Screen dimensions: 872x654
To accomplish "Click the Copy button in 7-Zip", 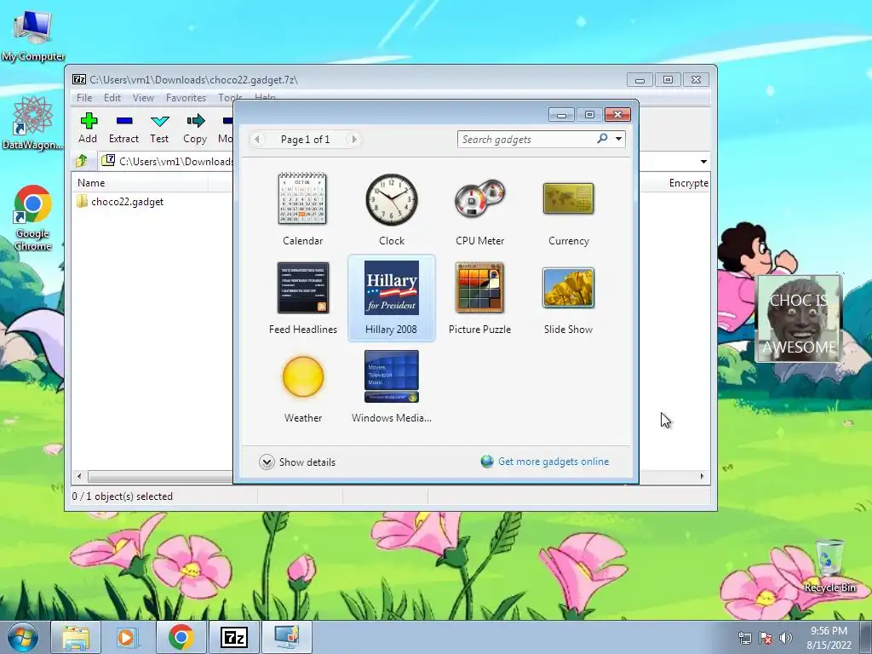I will [195, 128].
